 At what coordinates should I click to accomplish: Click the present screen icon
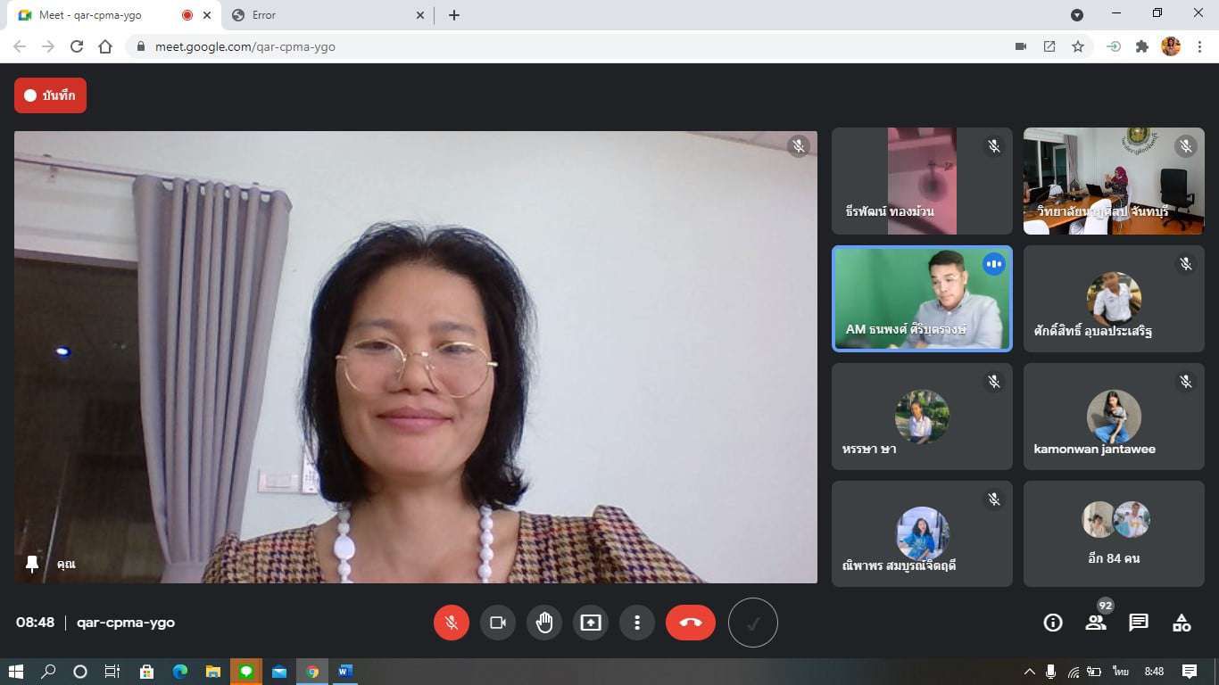591,623
